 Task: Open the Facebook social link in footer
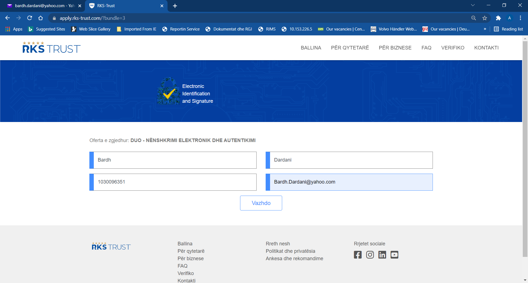358,255
